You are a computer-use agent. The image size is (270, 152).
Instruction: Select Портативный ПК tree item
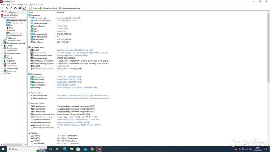tap(16, 35)
